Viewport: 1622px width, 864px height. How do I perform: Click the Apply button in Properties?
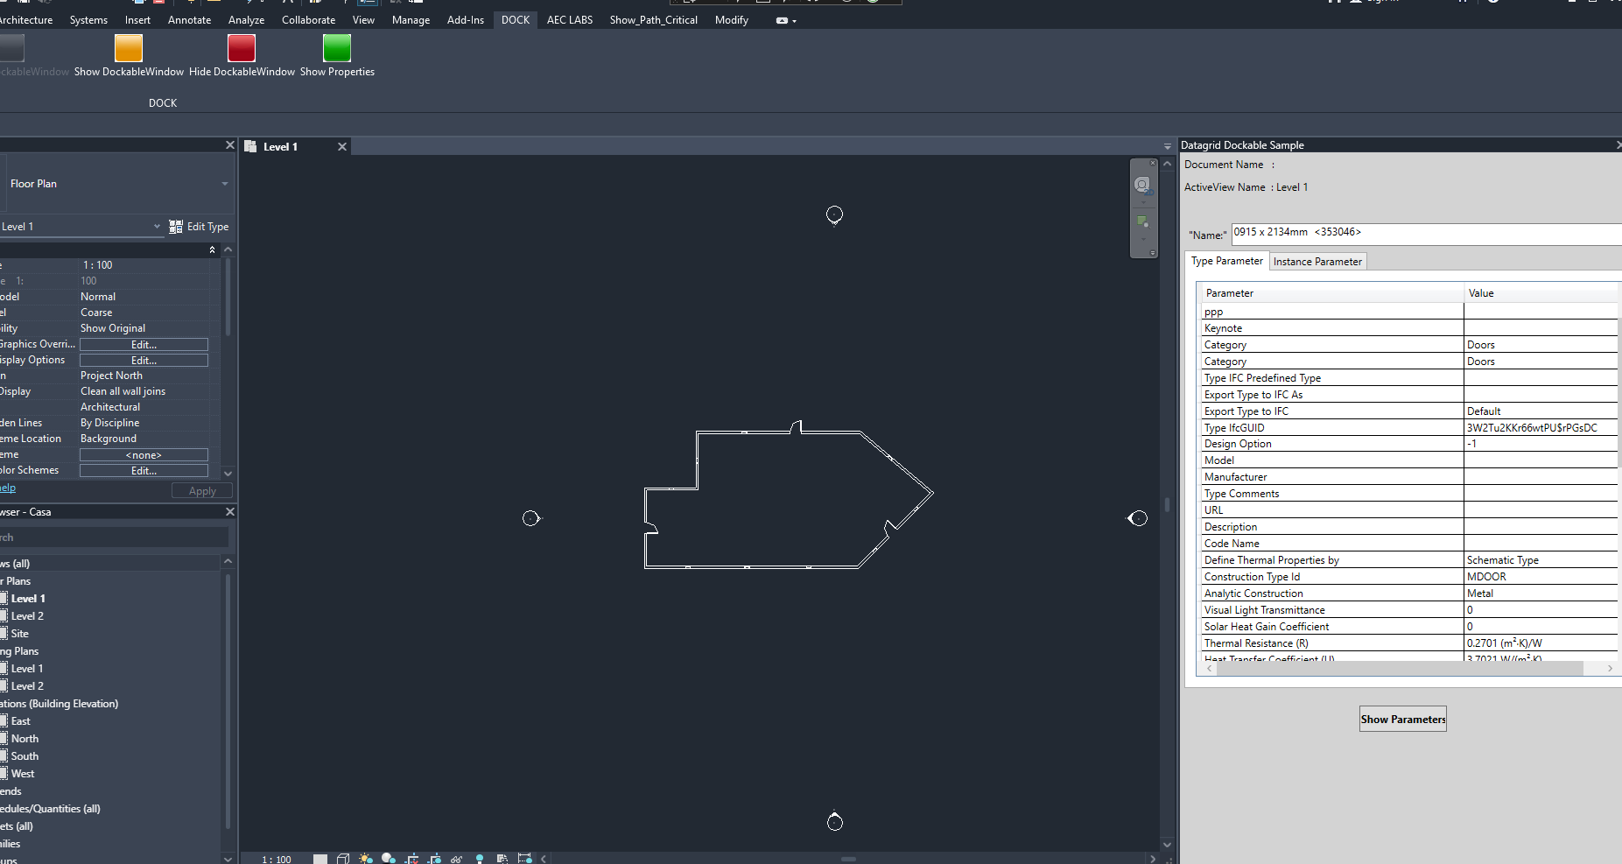point(202,491)
